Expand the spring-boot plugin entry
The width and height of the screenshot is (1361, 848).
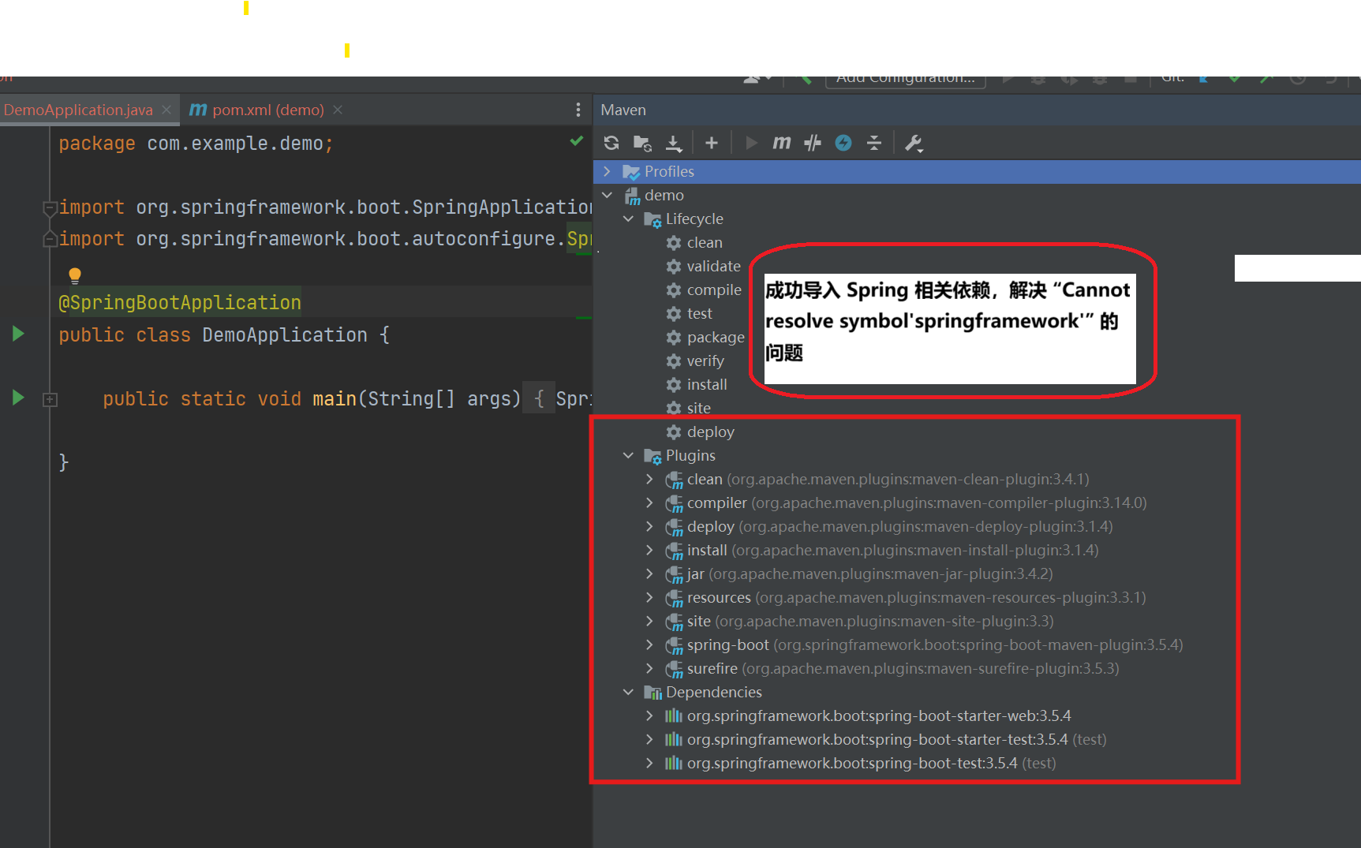point(649,644)
